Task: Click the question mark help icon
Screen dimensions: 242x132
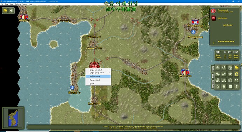Action: click(236, 87)
